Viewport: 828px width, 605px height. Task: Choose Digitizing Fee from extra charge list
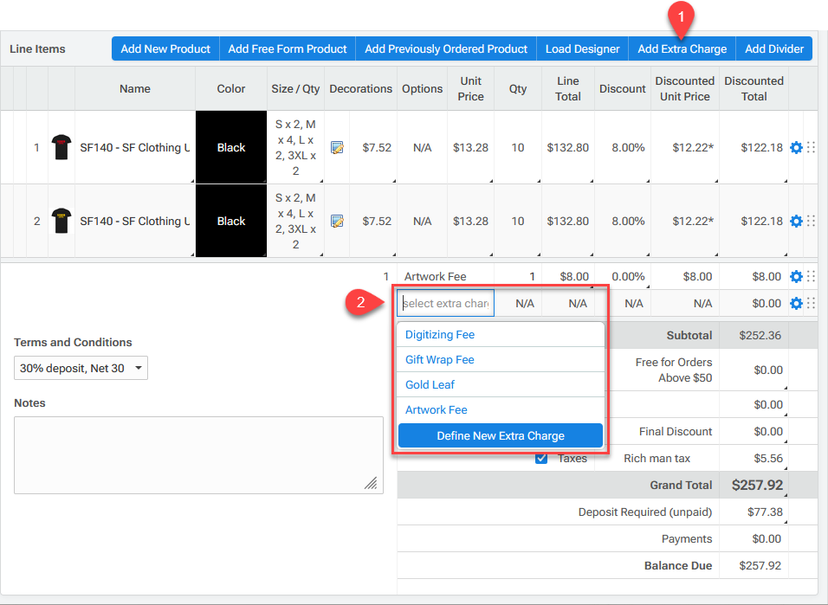440,335
